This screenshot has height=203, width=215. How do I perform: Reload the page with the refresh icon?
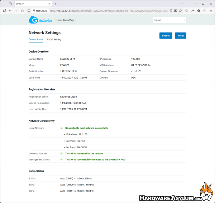pos(186,11)
